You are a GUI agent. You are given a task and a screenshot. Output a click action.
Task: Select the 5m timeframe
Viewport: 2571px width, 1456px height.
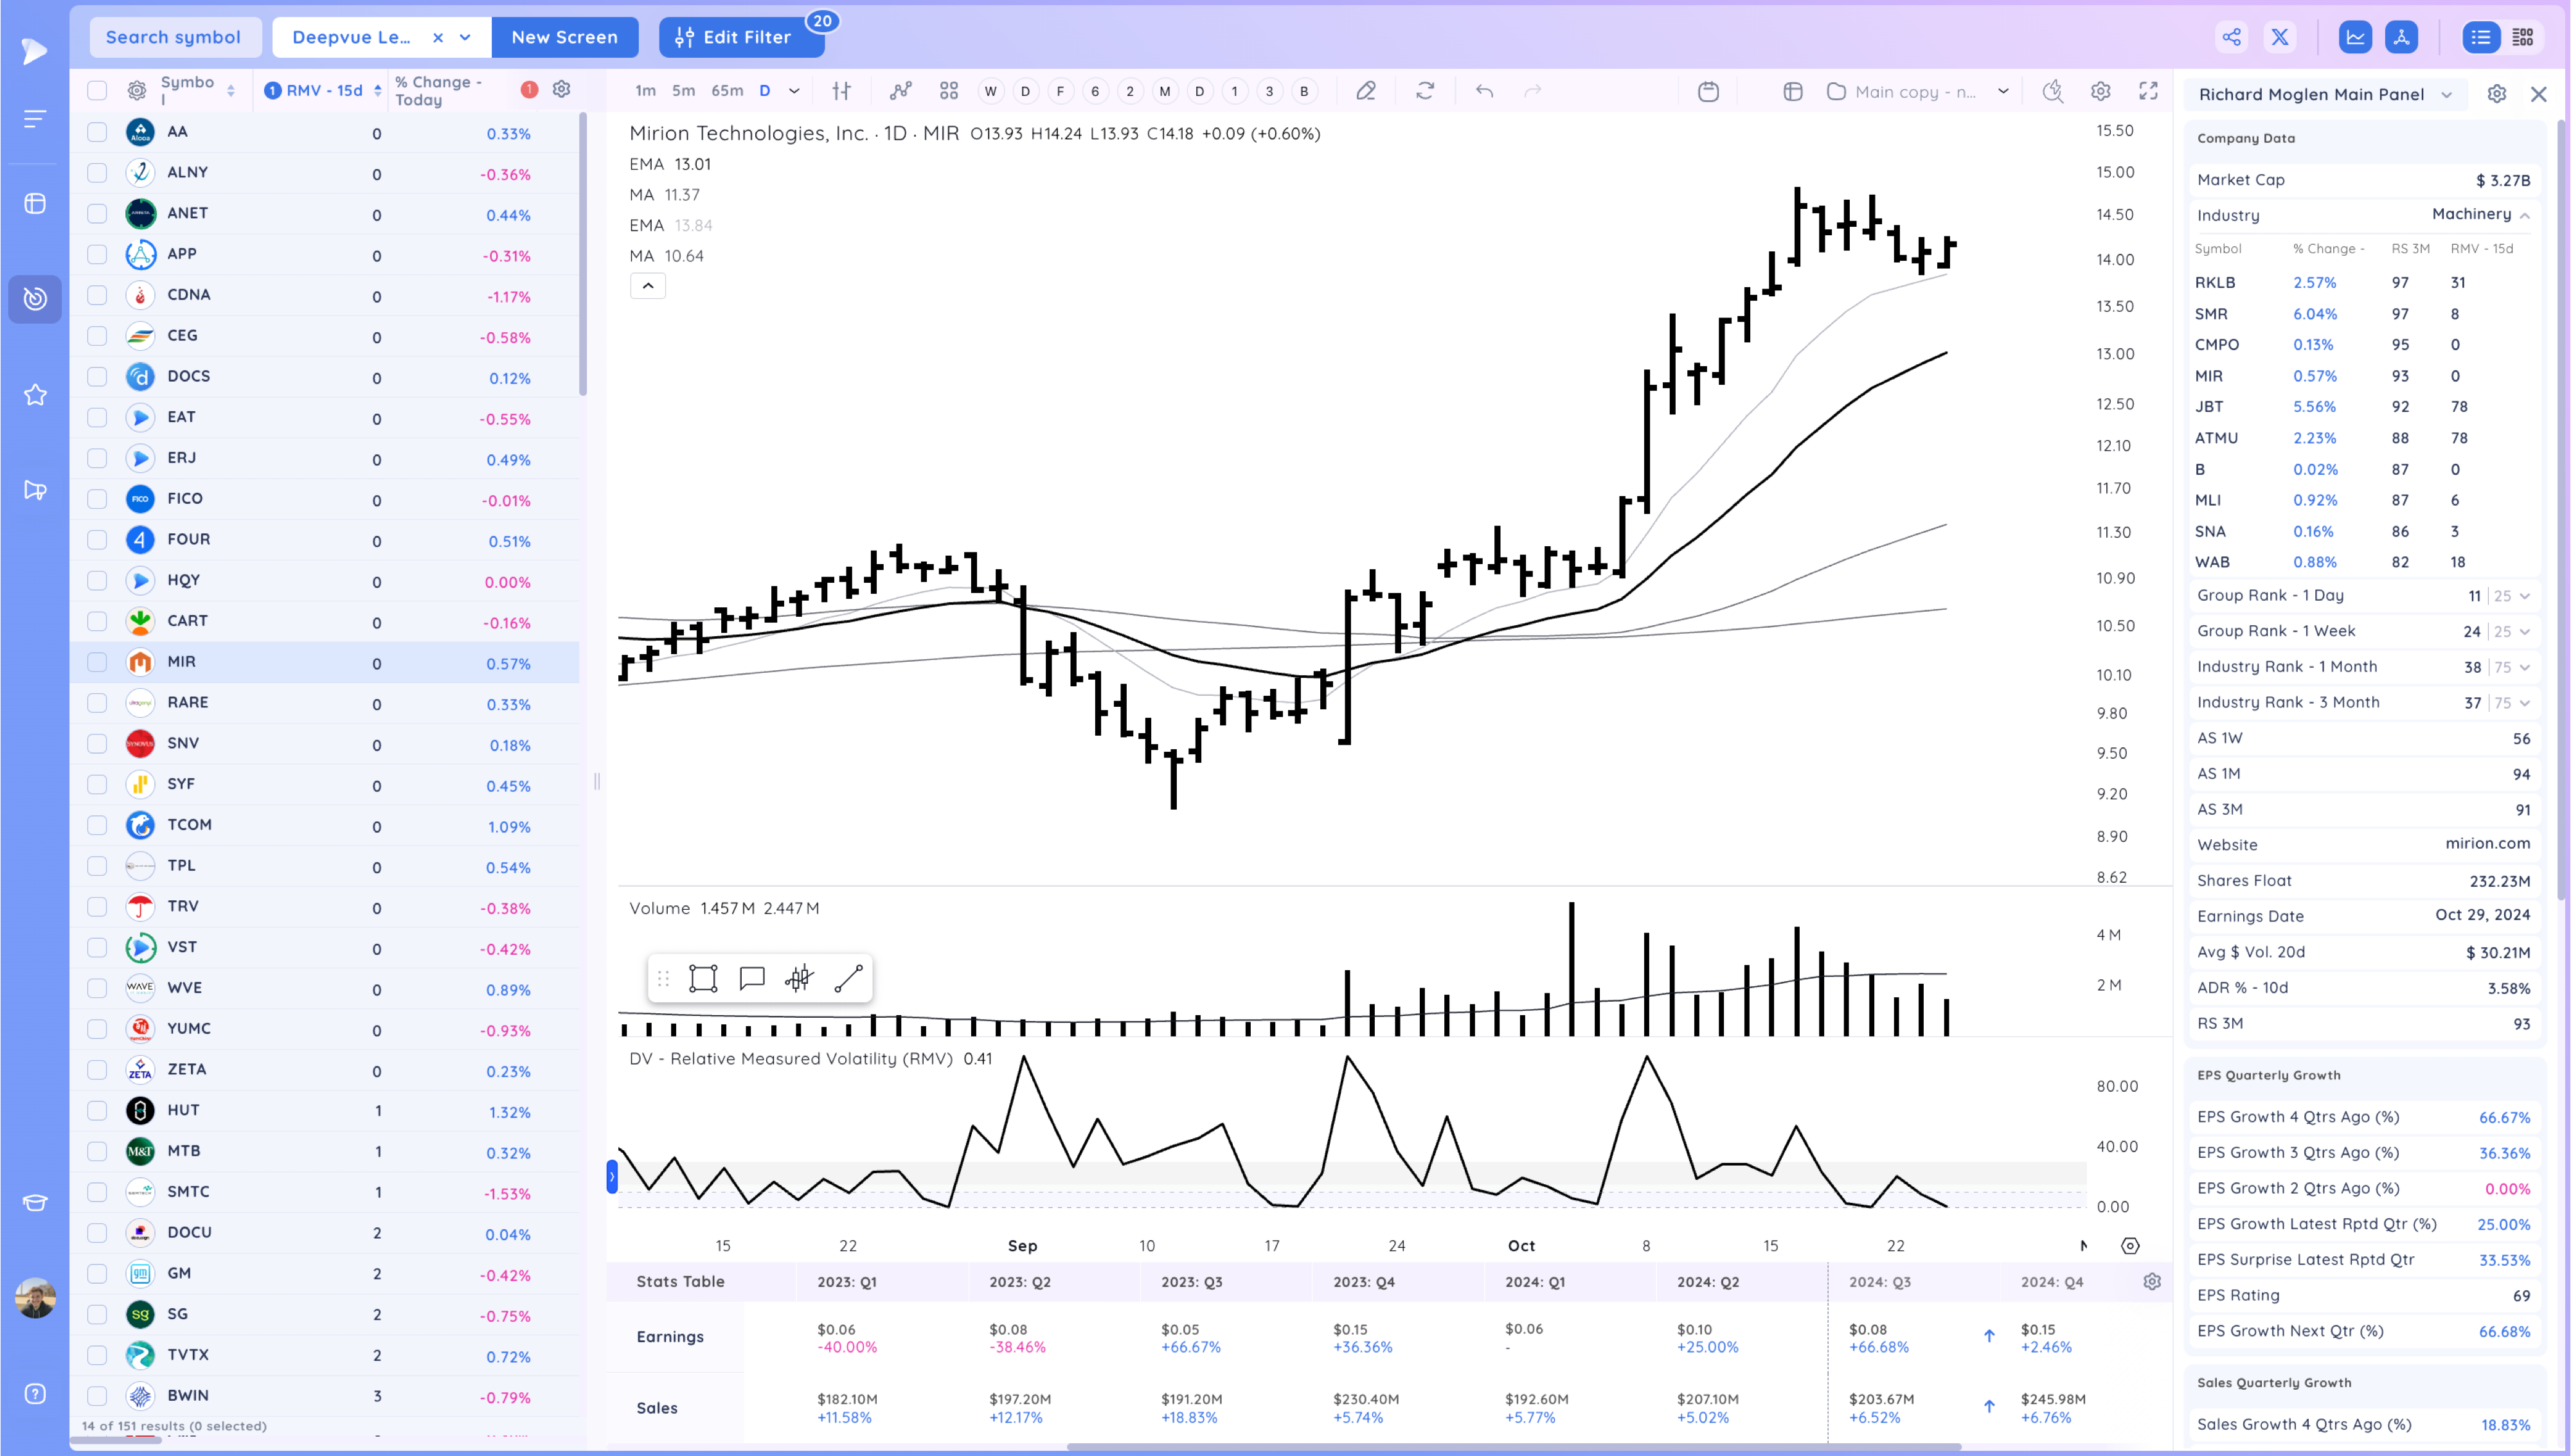click(x=683, y=91)
